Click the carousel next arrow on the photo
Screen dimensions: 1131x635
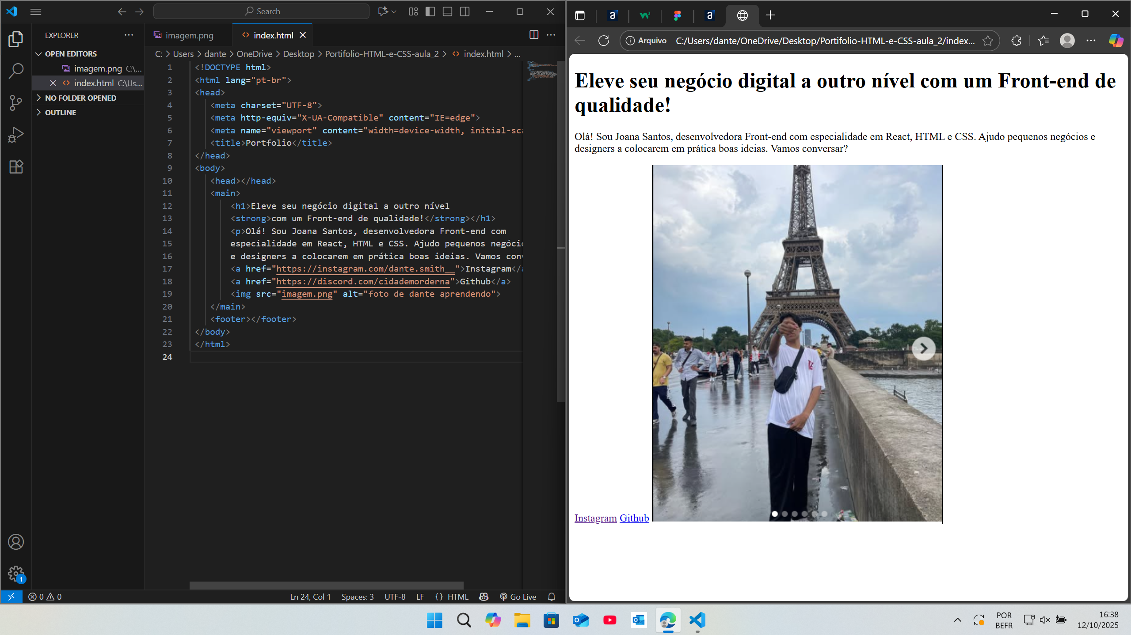pyautogui.click(x=923, y=348)
